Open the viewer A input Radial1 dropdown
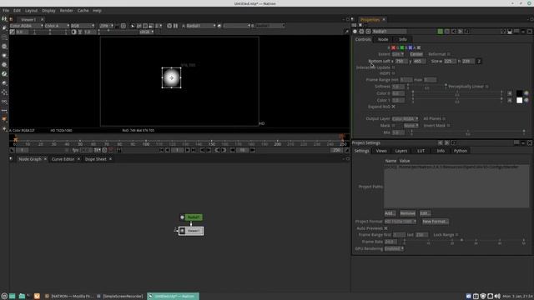Viewport: 534px width, 300px height. coord(201,26)
